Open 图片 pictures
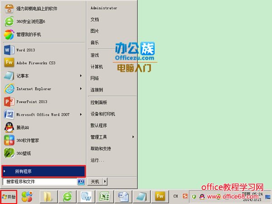This screenshot has width=272, height=204. [x=95, y=31]
